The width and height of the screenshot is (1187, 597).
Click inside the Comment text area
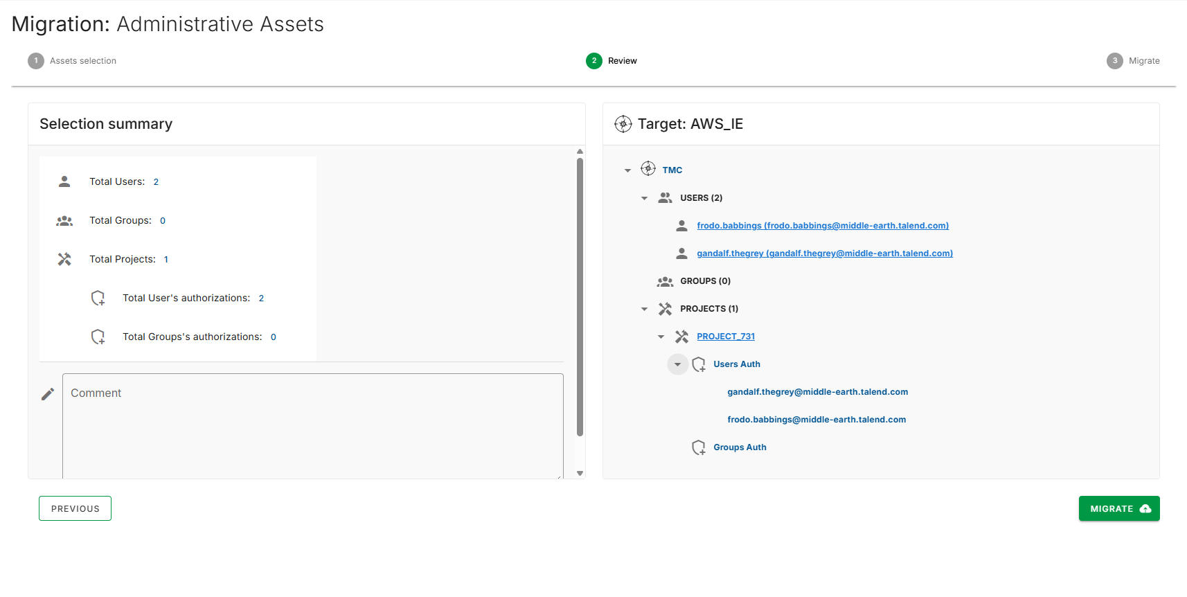pyautogui.click(x=313, y=426)
